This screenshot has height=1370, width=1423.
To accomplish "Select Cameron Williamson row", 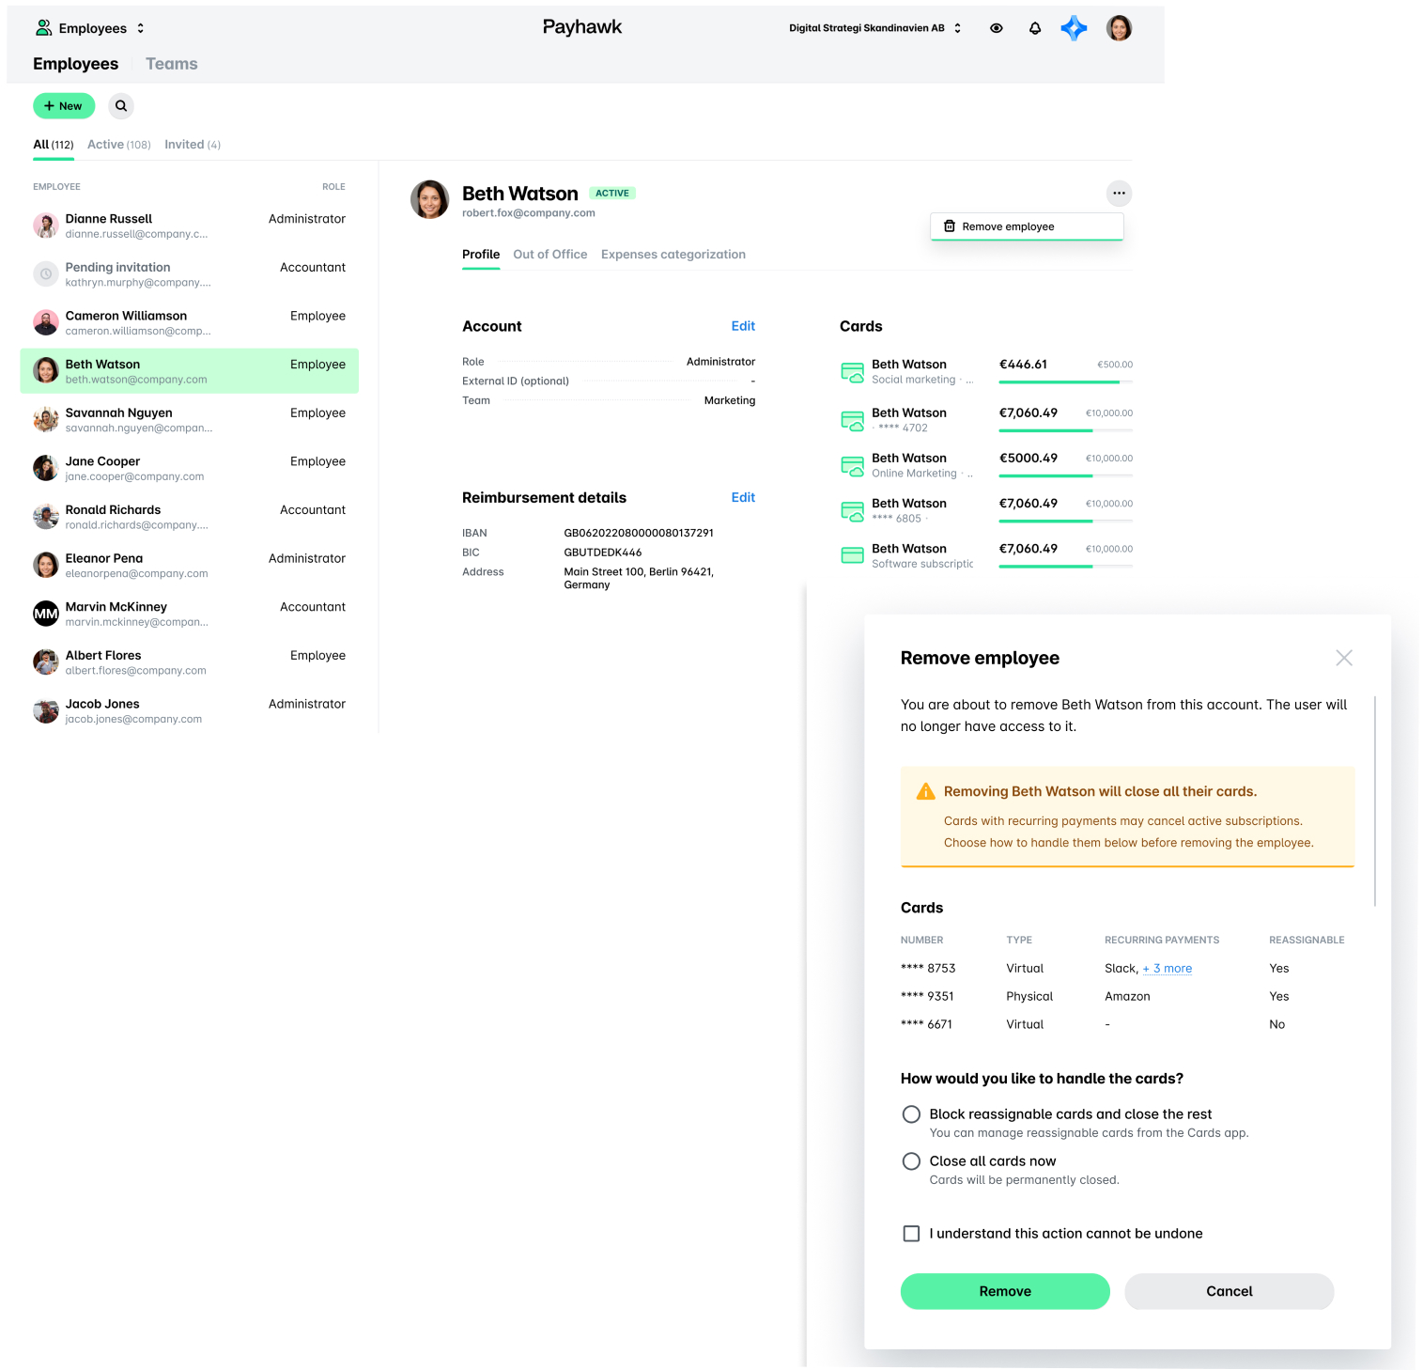I will click(189, 322).
